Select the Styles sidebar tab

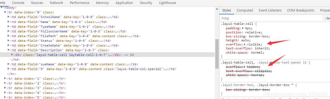tap(227, 10)
